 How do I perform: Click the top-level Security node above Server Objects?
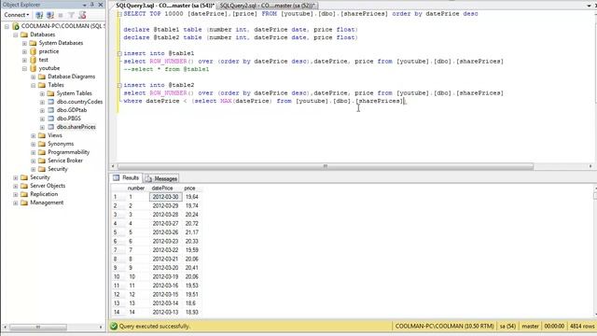pos(40,177)
